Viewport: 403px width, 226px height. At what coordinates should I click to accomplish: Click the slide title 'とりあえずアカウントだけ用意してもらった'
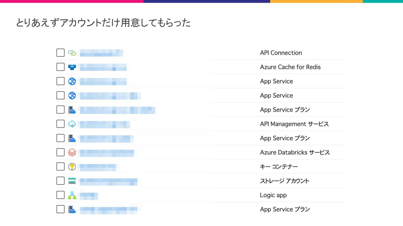[x=103, y=23]
